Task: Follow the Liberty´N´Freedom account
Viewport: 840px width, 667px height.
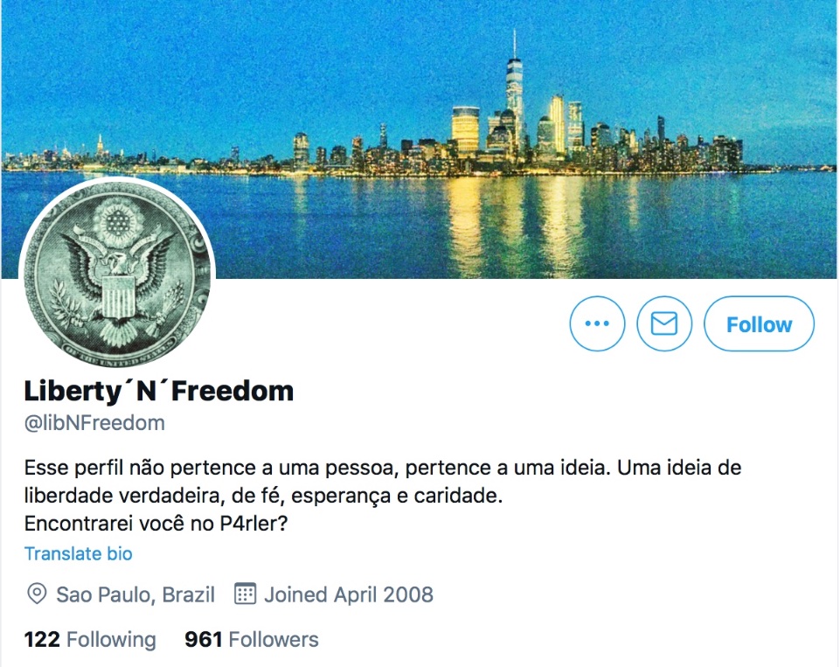Action: pos(759,323)
